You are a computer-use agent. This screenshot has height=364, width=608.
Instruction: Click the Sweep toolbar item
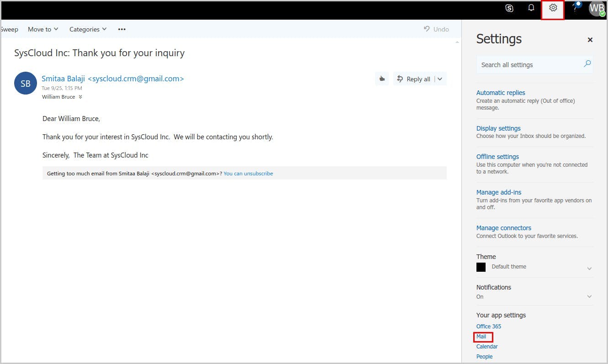9,29
